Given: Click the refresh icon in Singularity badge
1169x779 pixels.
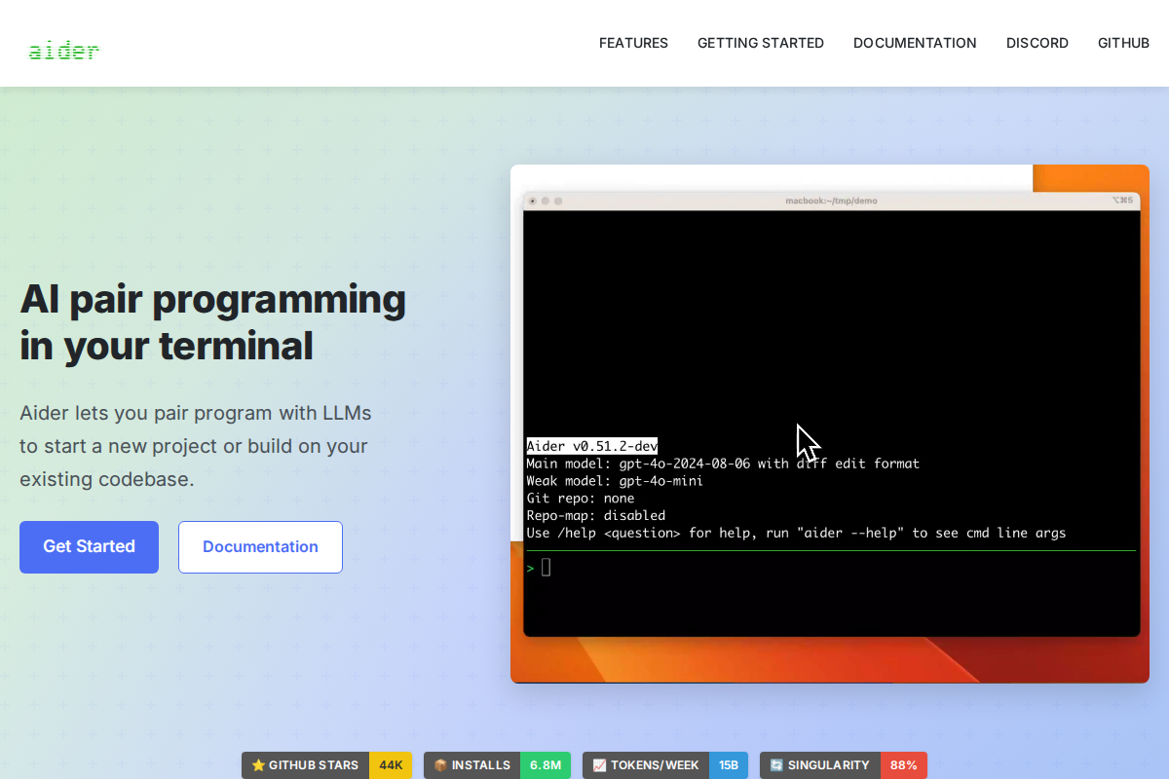Looking at the screenshot, I should [x=776, y=765].
